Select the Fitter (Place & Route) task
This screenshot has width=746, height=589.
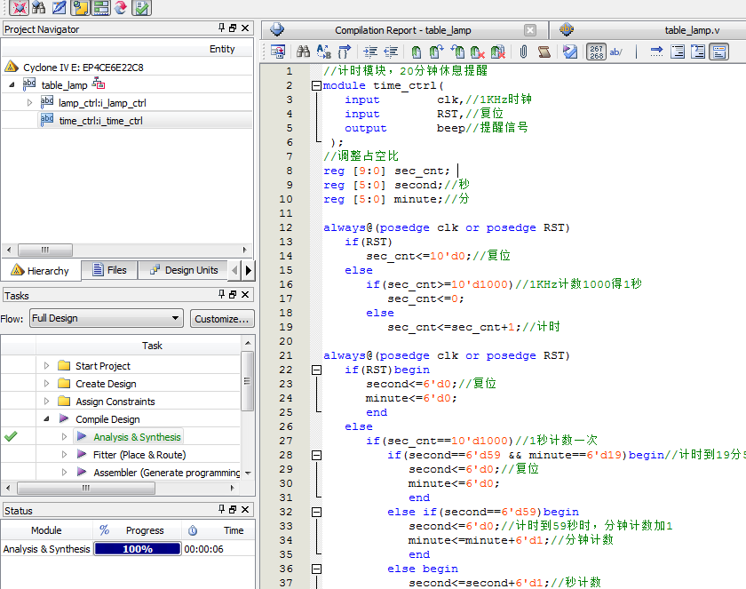coord(139,455)
